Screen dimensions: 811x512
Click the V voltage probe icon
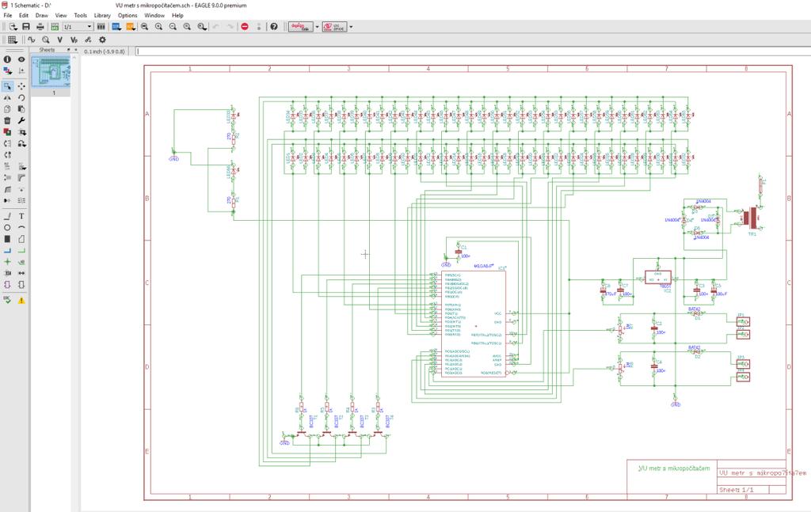(x=60, y=40)
